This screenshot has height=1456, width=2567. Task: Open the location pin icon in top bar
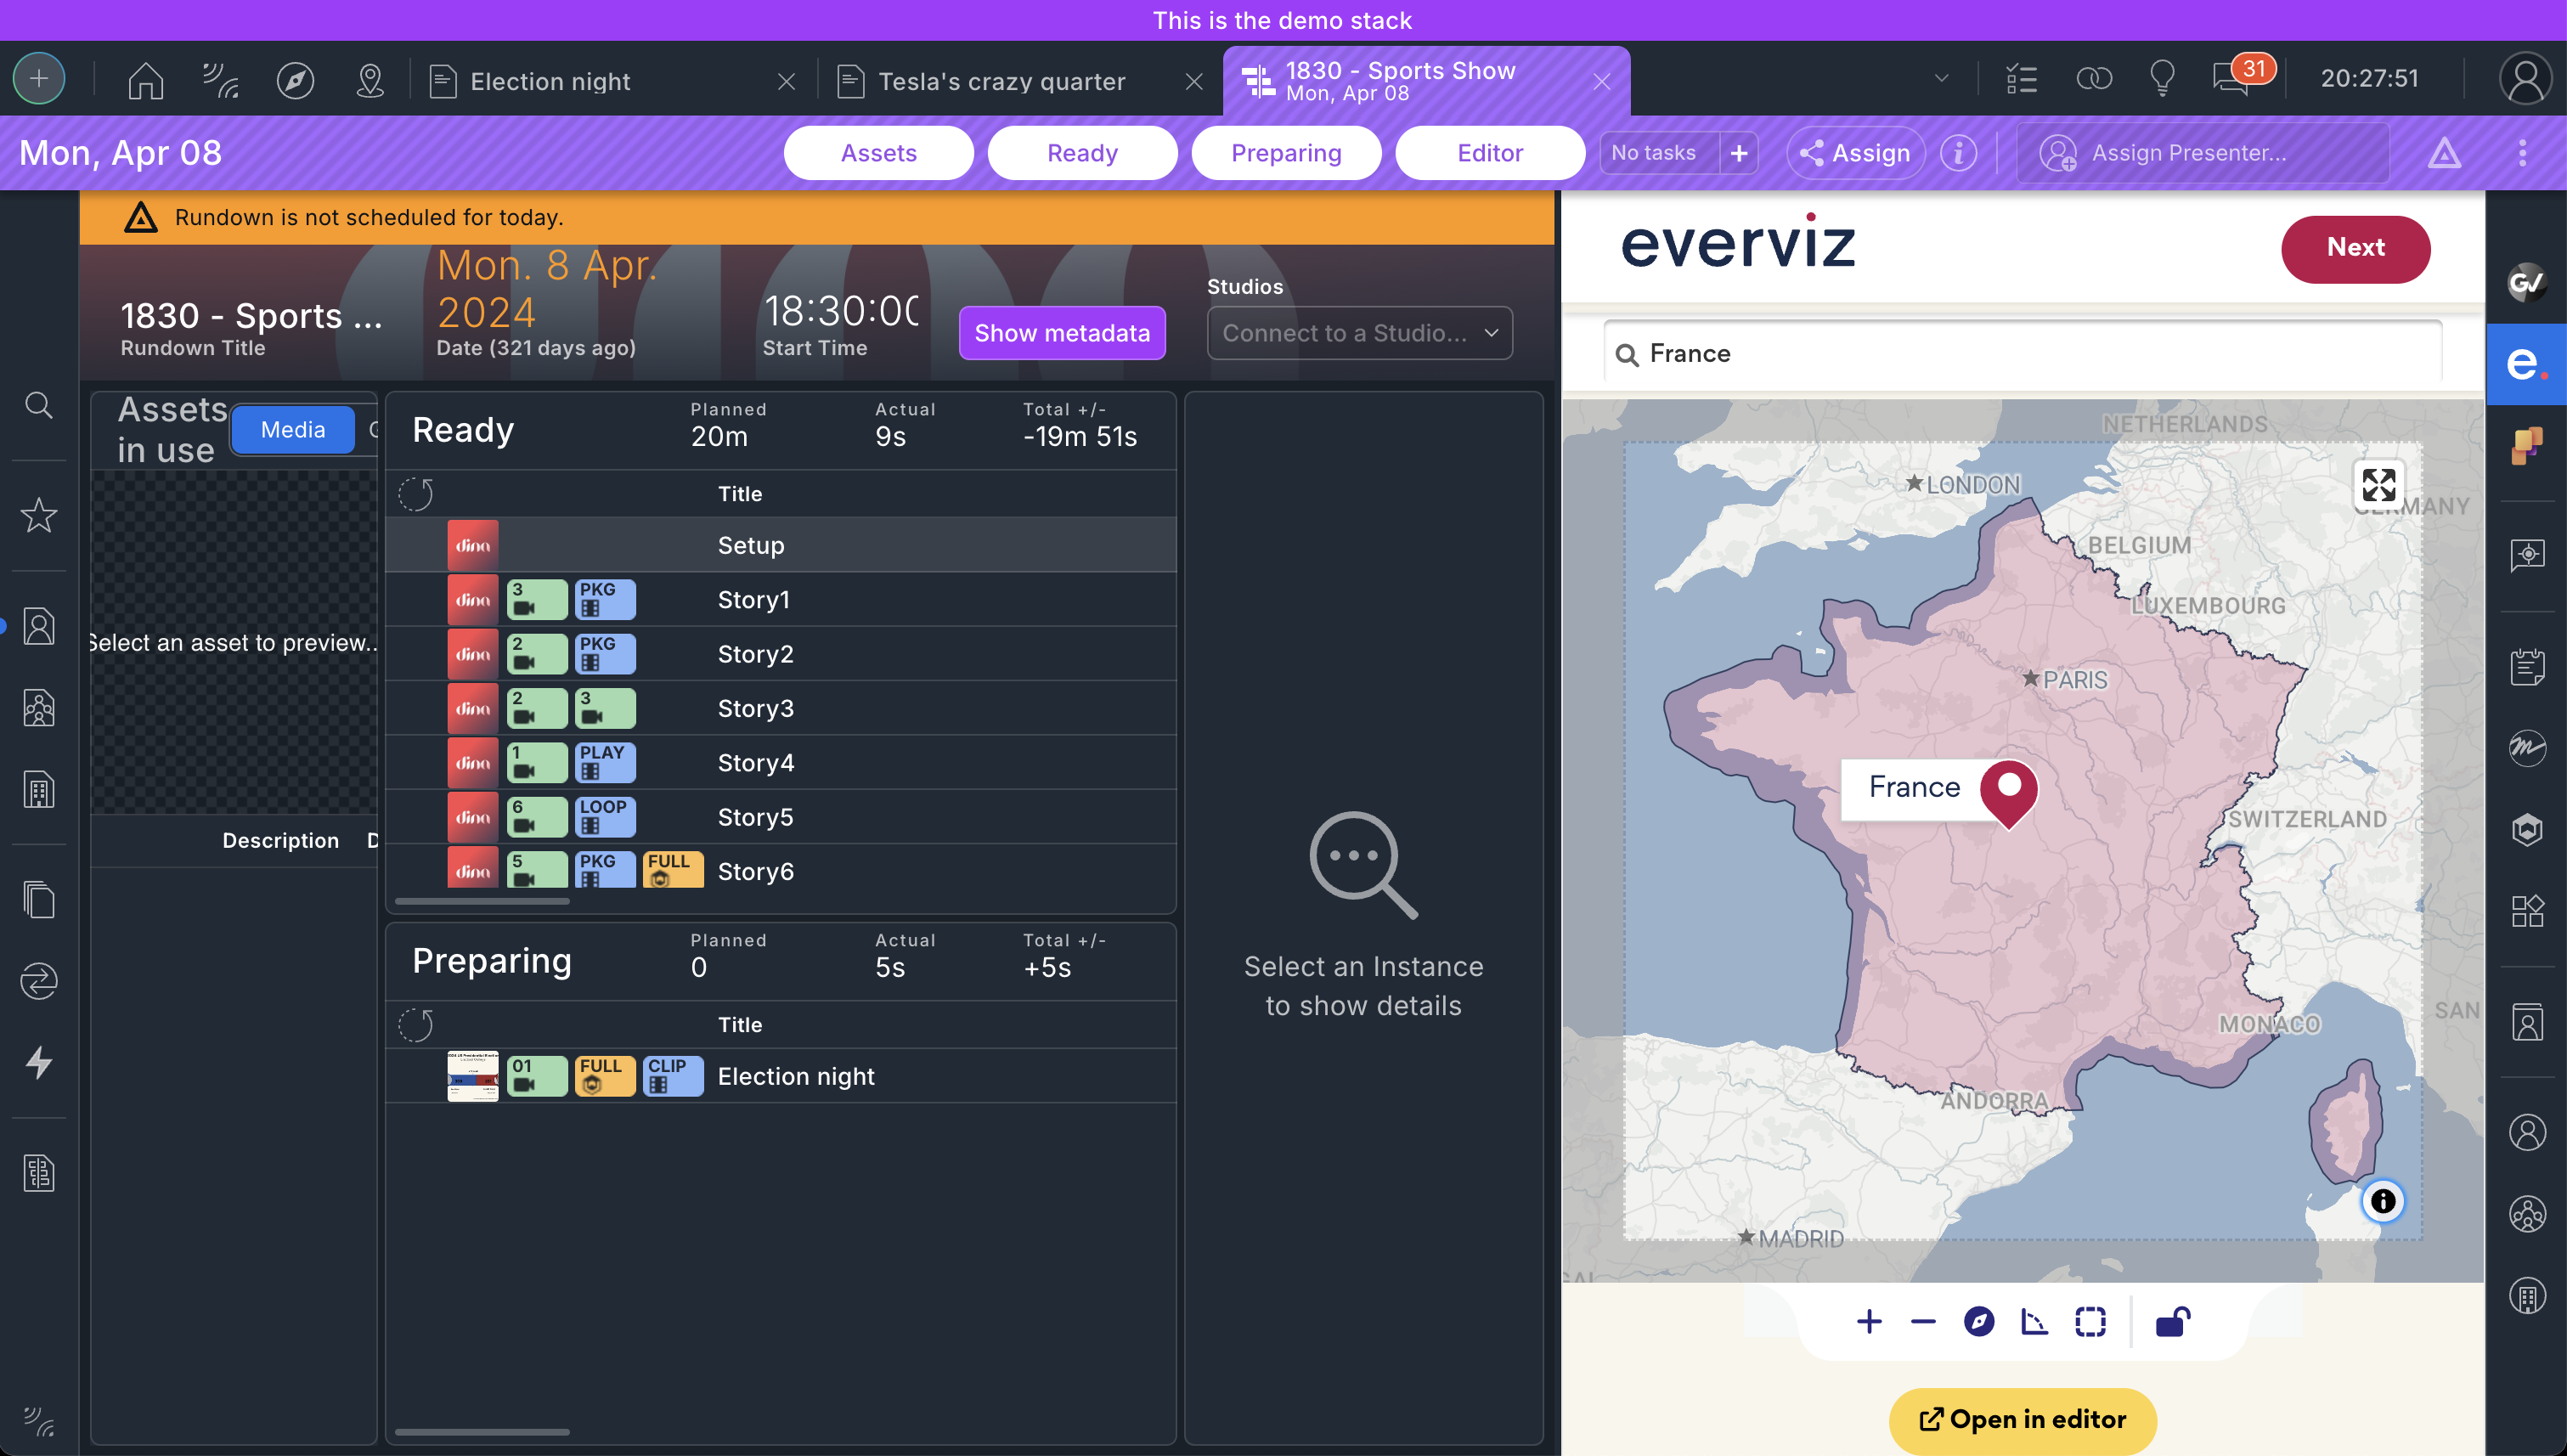[x=370, y=80]
